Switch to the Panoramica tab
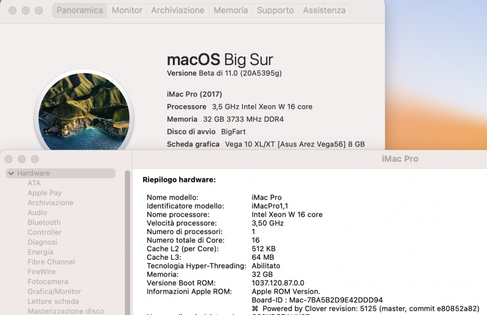The width and height of the screenshot is (487, 315). pyautogui.click(x=80, y=10)
